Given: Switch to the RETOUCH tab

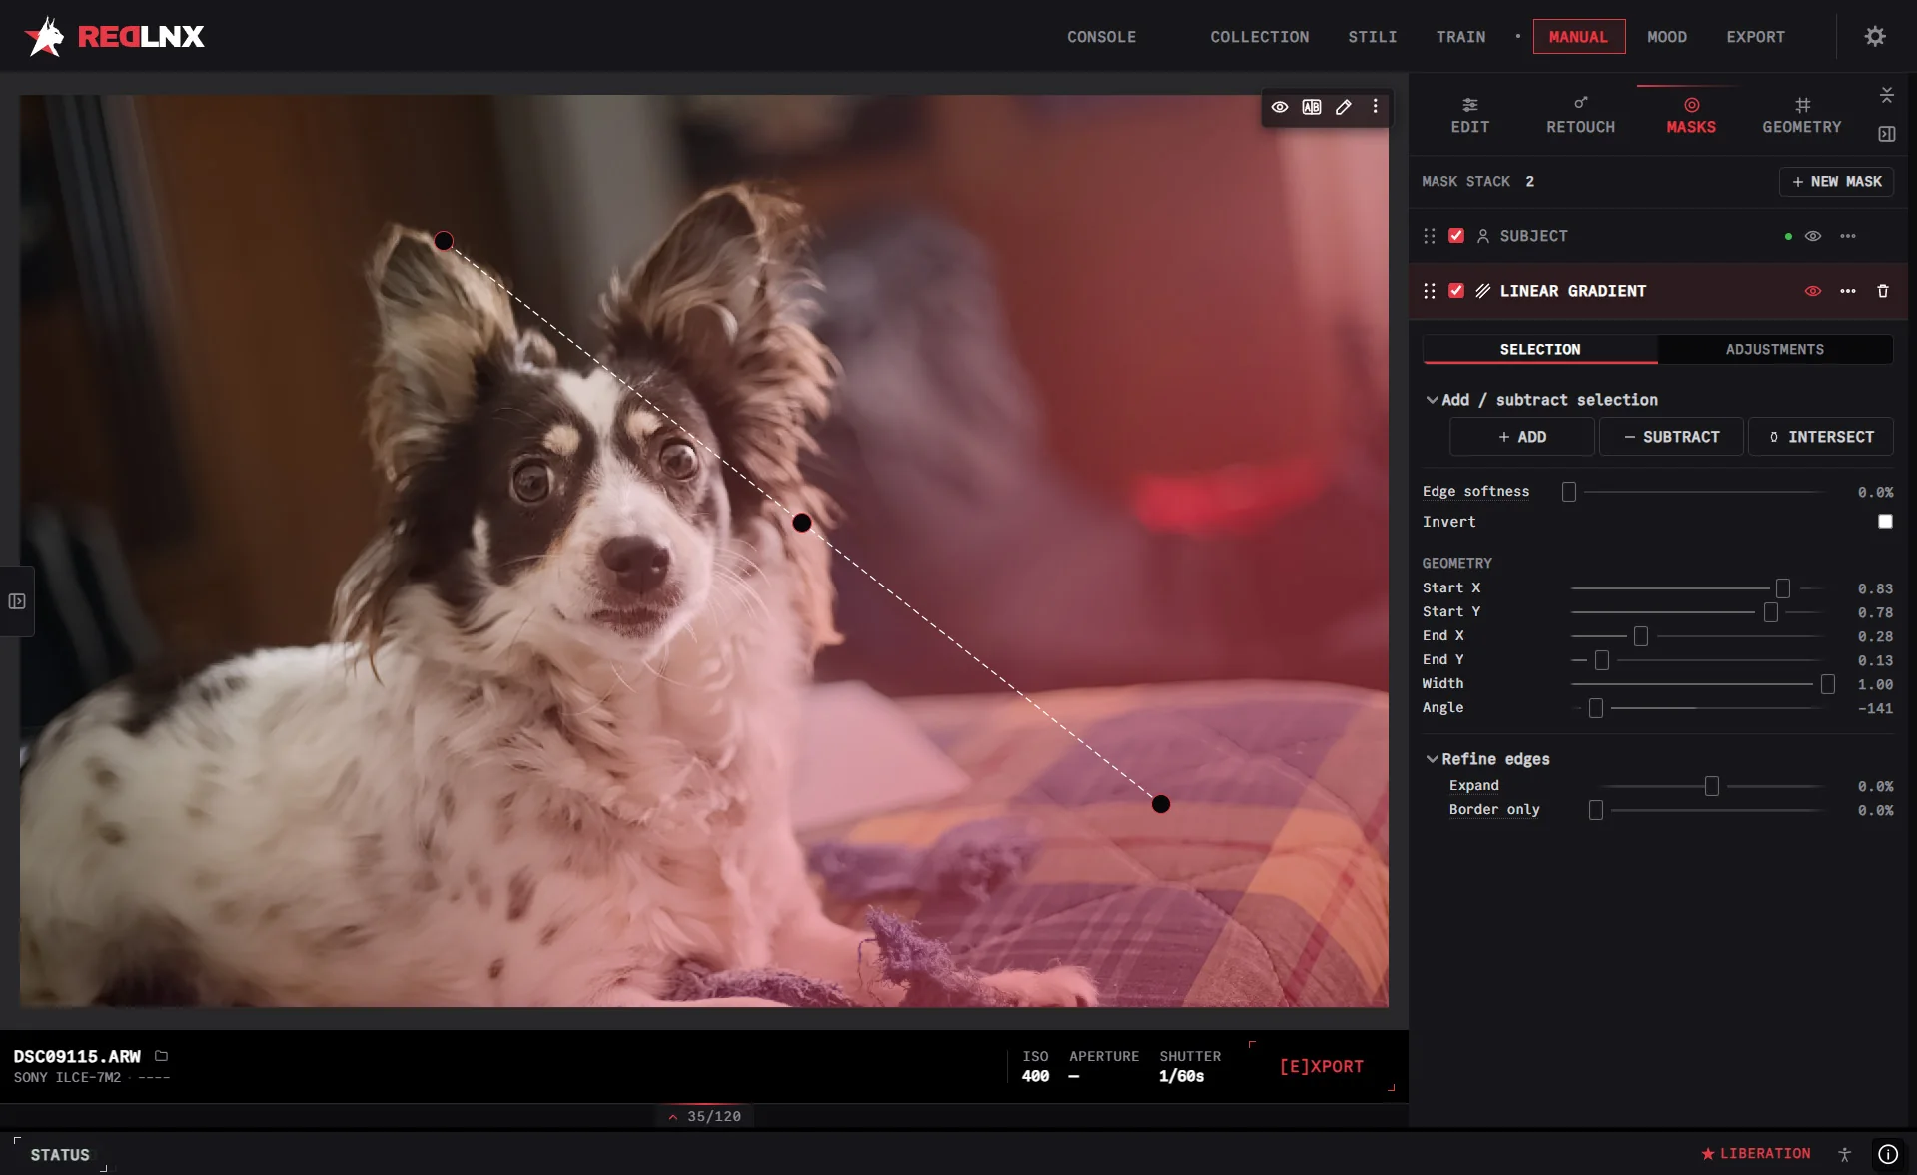Looking at the screenshot, I should pyautogui.click(x=1581, y=116).
